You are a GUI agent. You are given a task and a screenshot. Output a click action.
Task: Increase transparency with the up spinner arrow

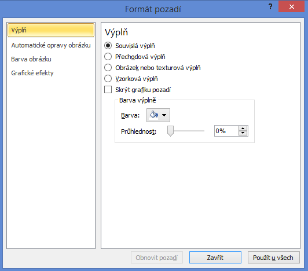click(x=243, y=129)
